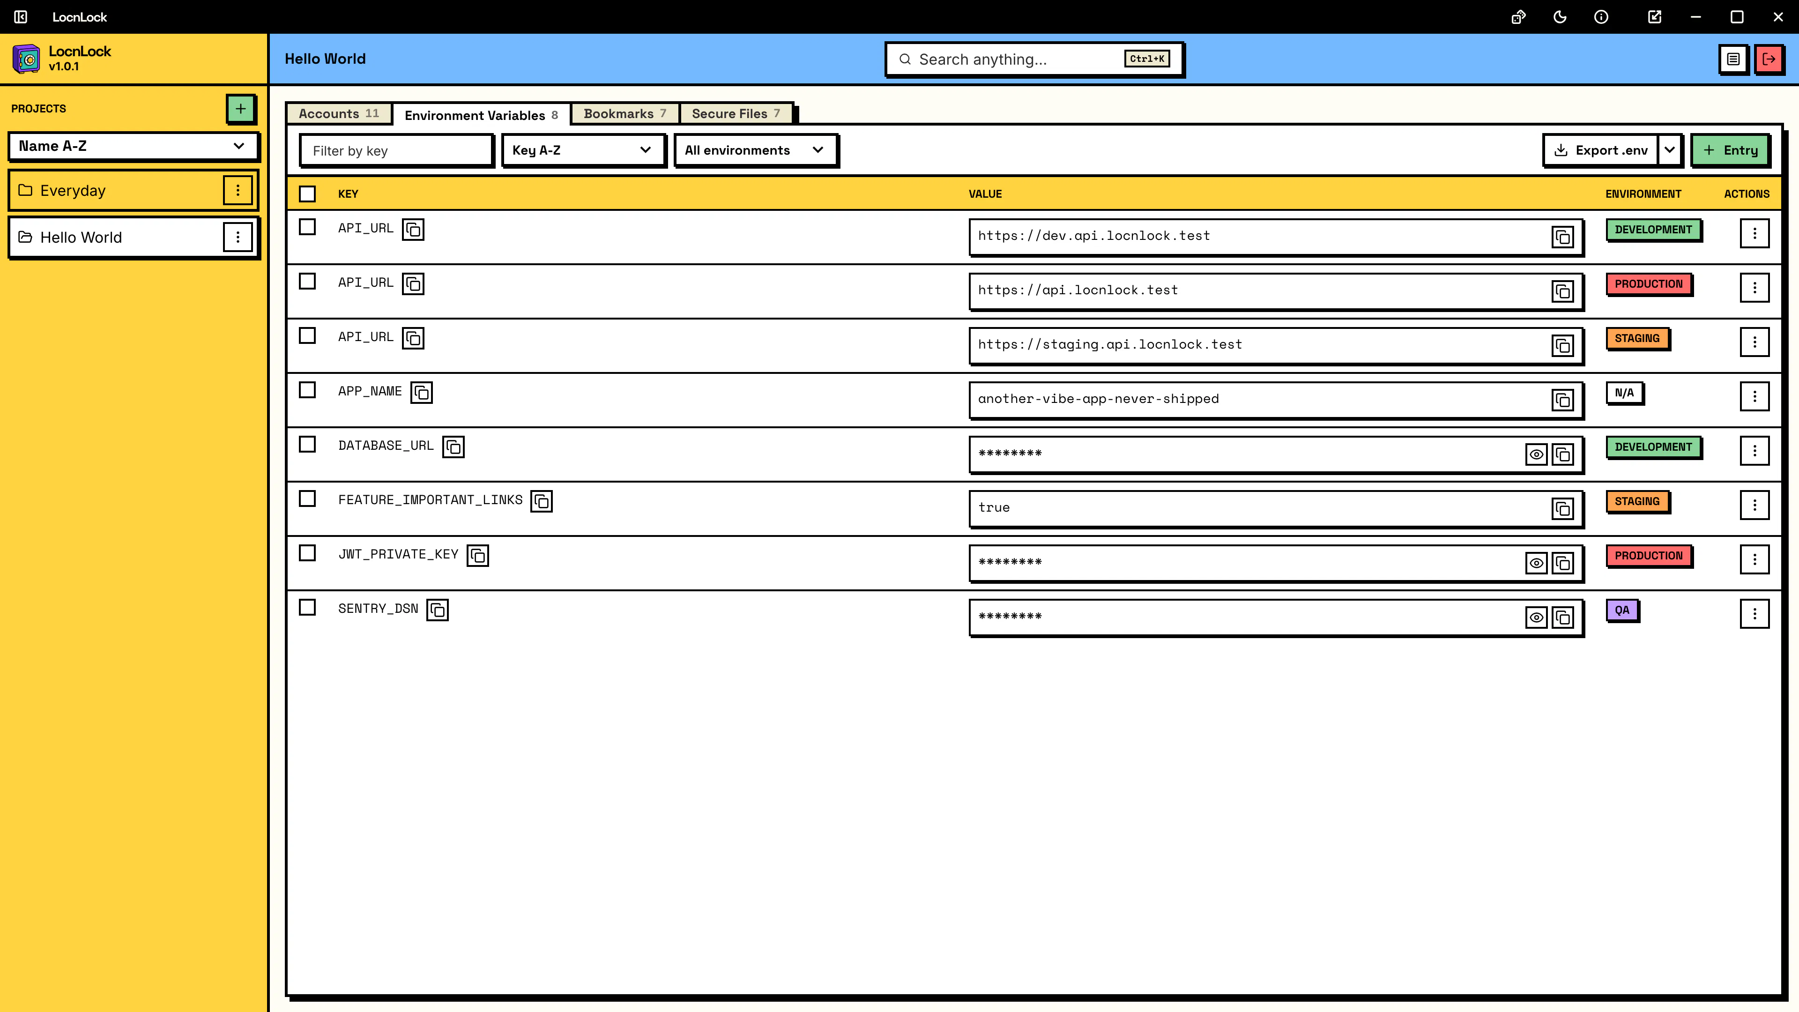Copy the https://api.locnlock.test value
Viewport: 1799px width, 1012px height.
1563,291
